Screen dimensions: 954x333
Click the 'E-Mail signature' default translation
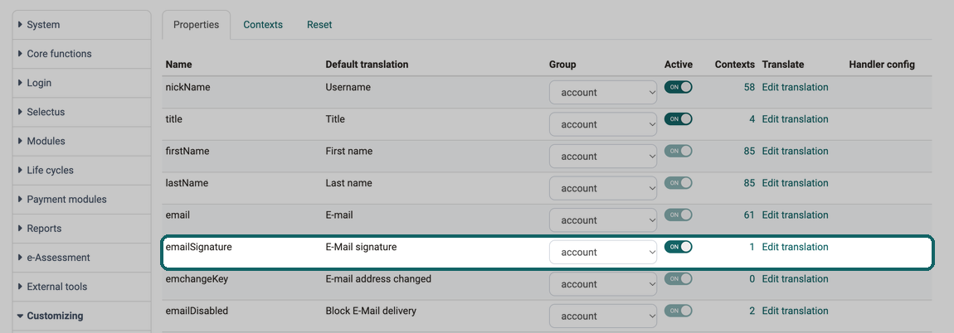click(x=362, y=247)
